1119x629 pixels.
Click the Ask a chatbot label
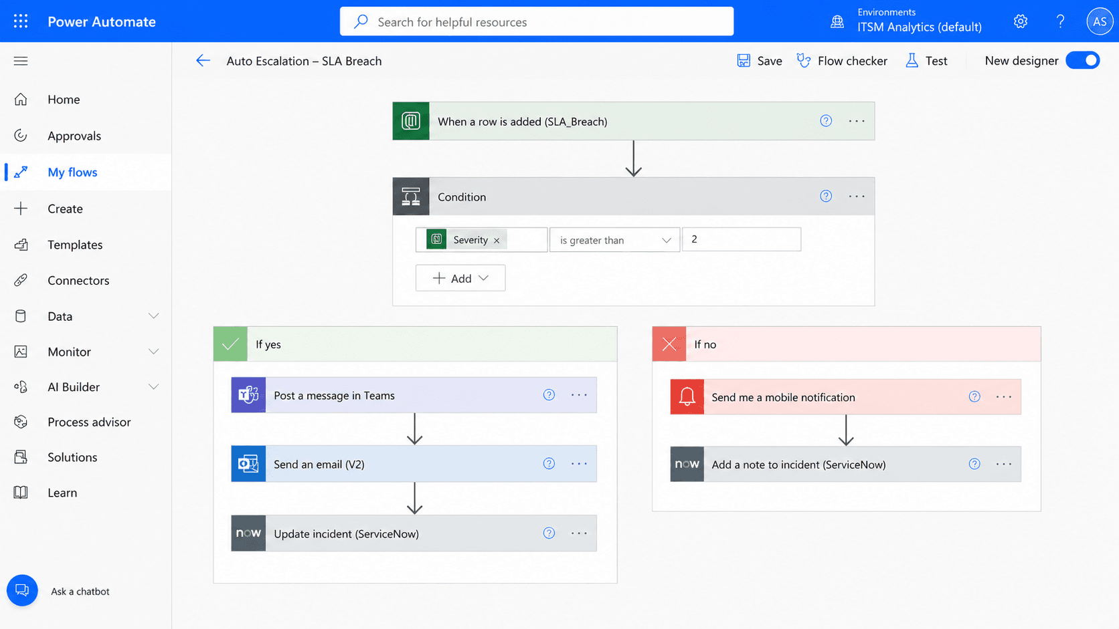[x=80, y=592]
